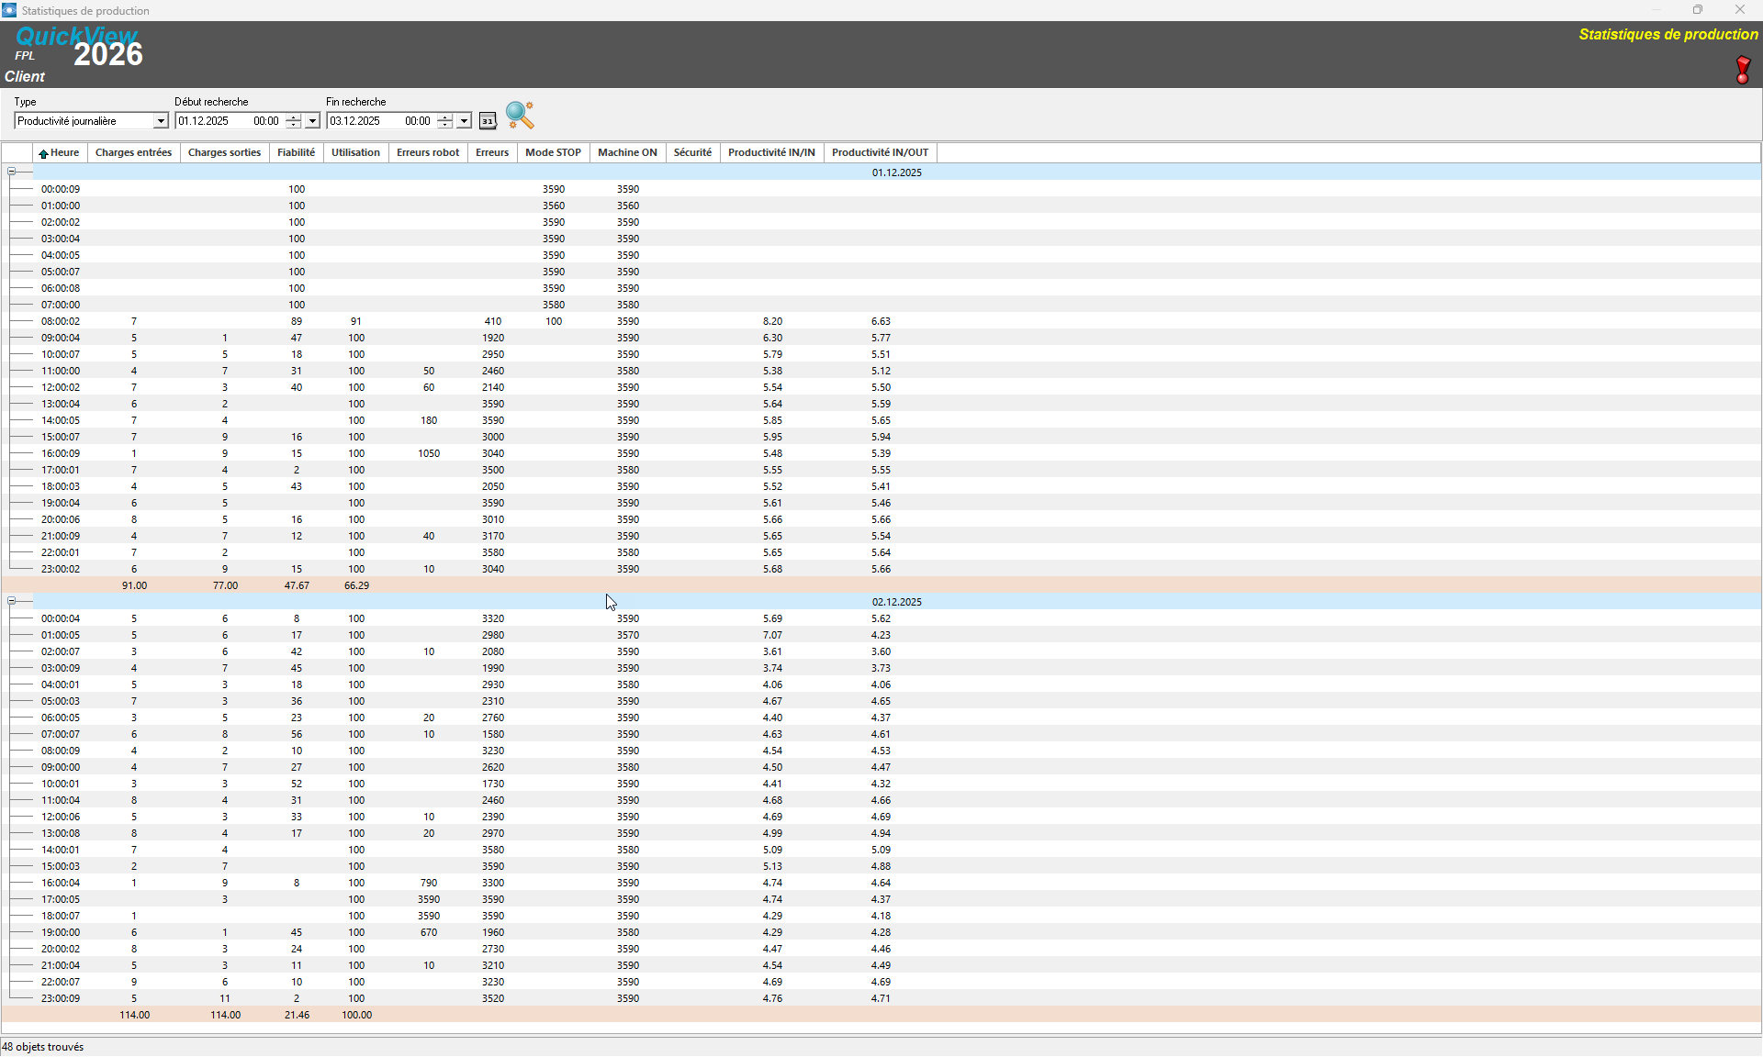Screen dimensions: 1763x1057
Task: Open the Fin recherche date dropdown arrow
Action: (464, 121)
